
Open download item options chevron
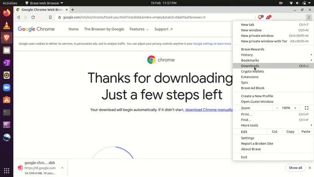coord(62,168)
